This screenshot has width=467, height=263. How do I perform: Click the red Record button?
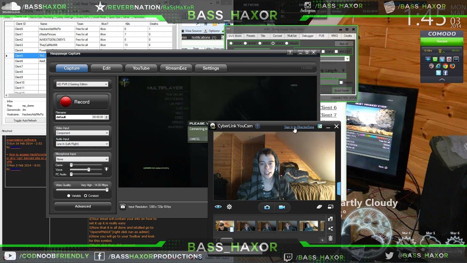pyautogui.click(x=82, y=102)
